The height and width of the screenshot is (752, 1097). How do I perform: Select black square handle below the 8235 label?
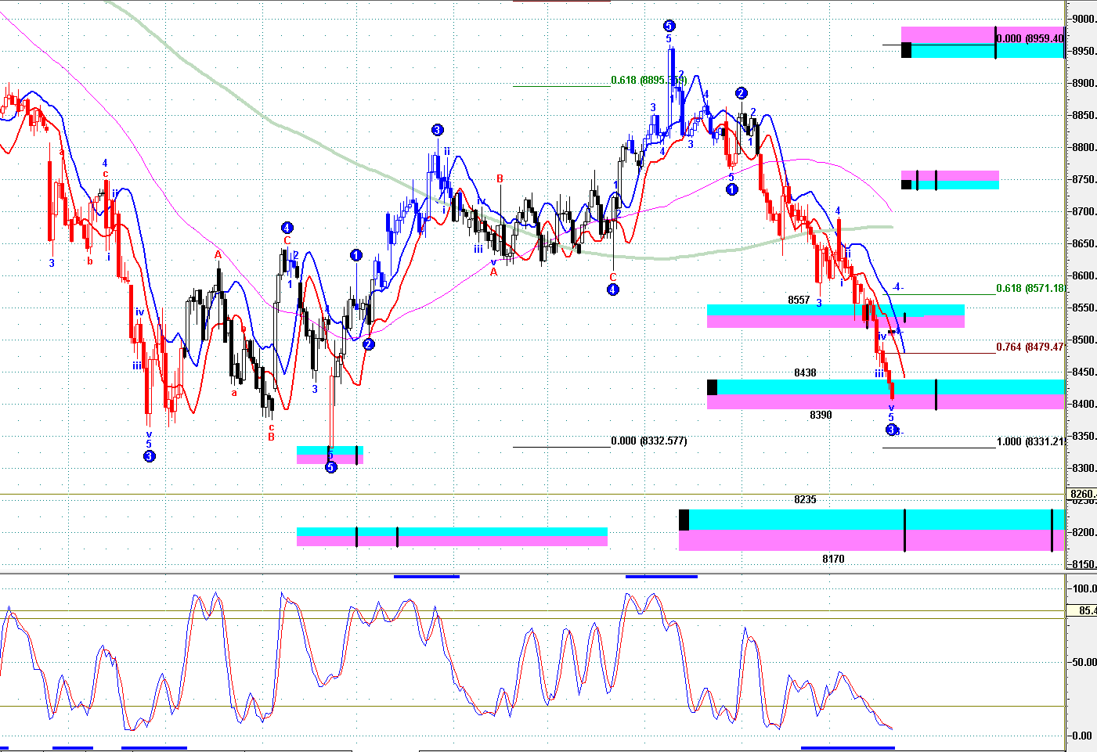(684, 520)
